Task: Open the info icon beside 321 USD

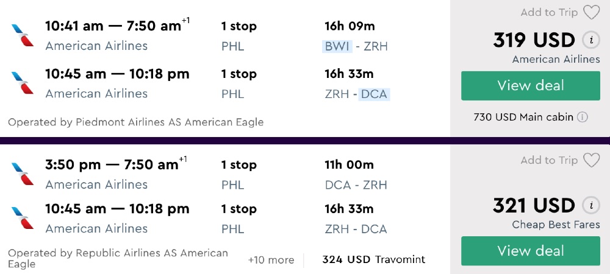Action: click(590, 205)
